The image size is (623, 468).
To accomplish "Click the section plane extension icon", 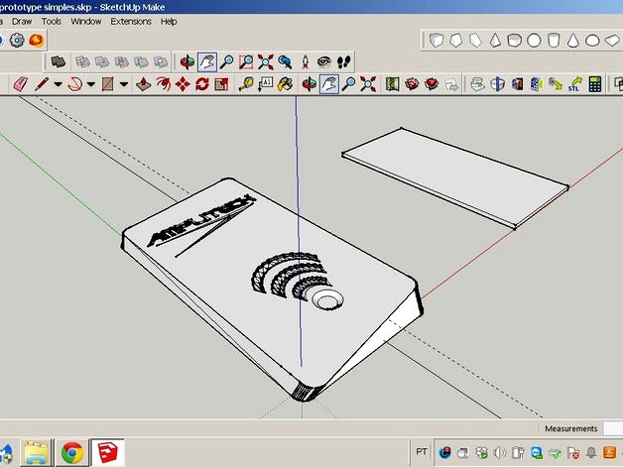I will click(x=497, y=84).
